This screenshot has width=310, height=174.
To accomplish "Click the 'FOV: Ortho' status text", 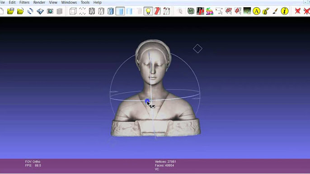I will point(33,161).
